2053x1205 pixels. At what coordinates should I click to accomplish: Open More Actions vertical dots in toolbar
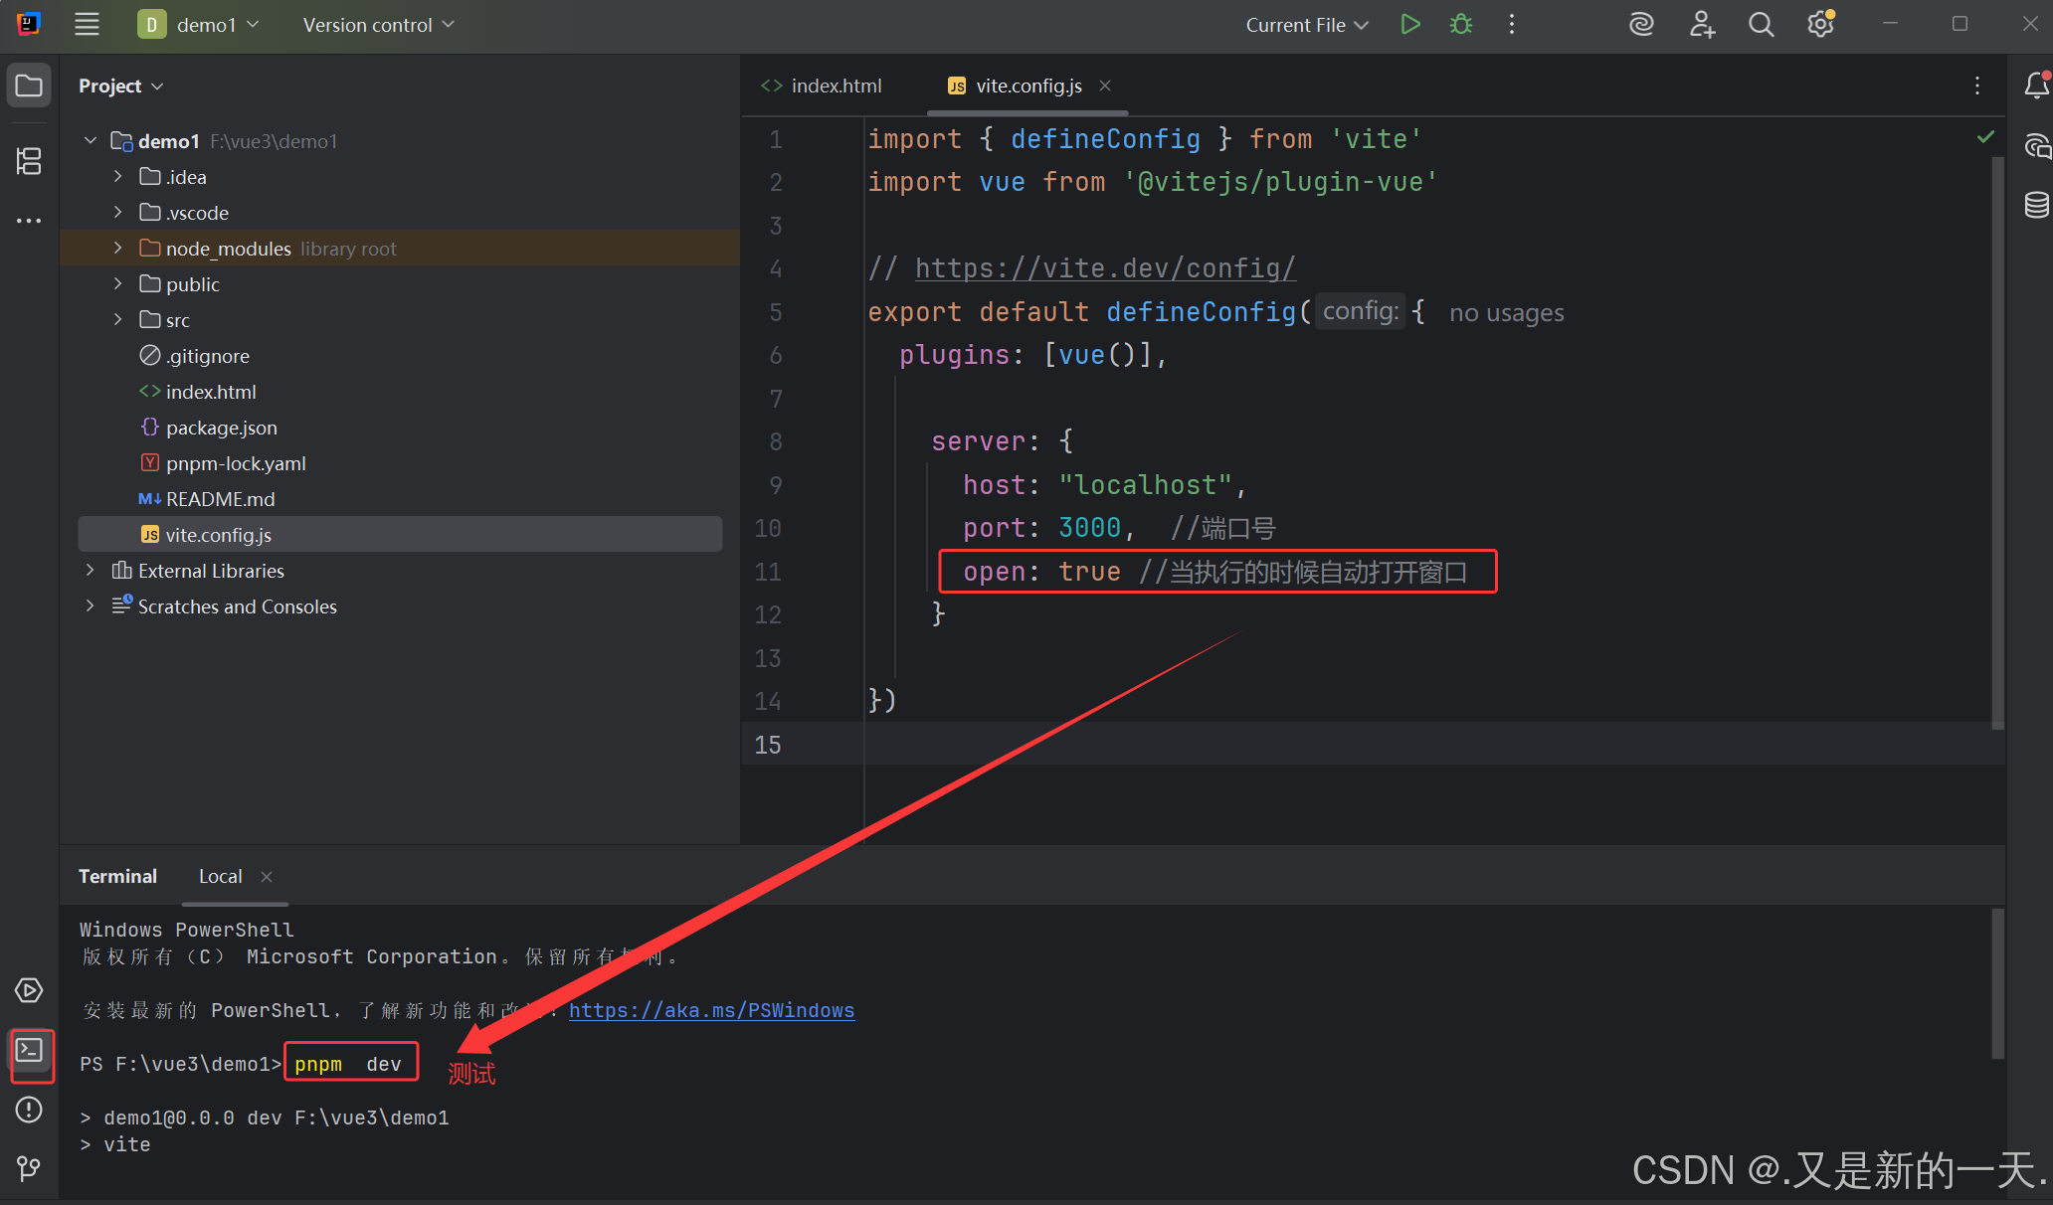(1511, 25)
